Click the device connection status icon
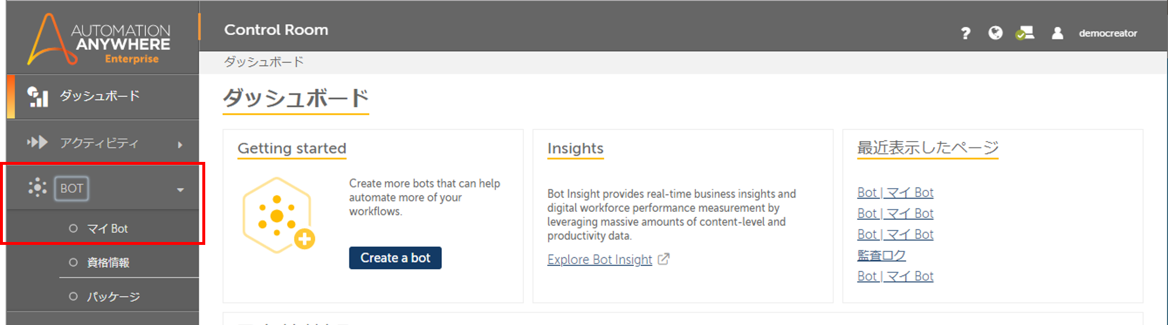Image resolution: width=1168 pixels, height=325 pixels. pyautogui.click(x=1025, y=33)
